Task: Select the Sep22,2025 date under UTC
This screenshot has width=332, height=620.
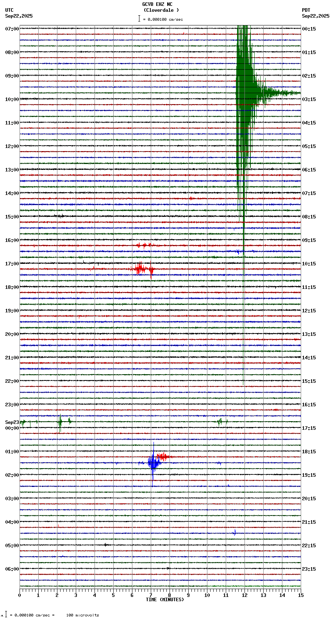Action: [x=19, y=16]
